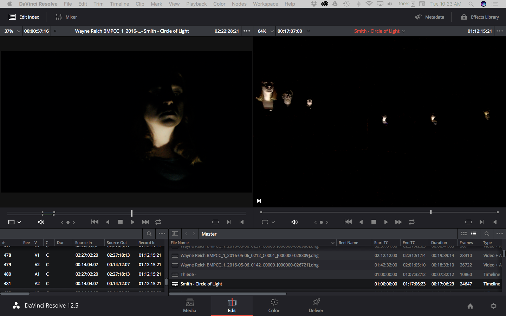Viewport: 506px width, 316px height.
Task: Jump to last frame in source viewer
Action: [145, 222]
